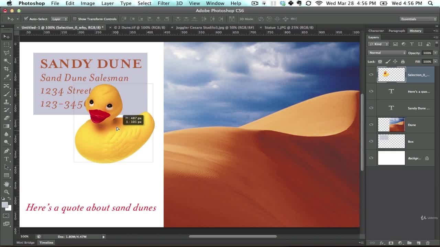440x247 pixels.
Task: Click the foreground color swatch
Action: coord(4,205)
